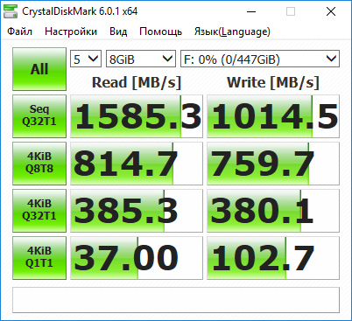The image size is (352, 321).
Task: Click the CrystalDiskMark app icon in title bar
Action: click(x=11, y=11)
